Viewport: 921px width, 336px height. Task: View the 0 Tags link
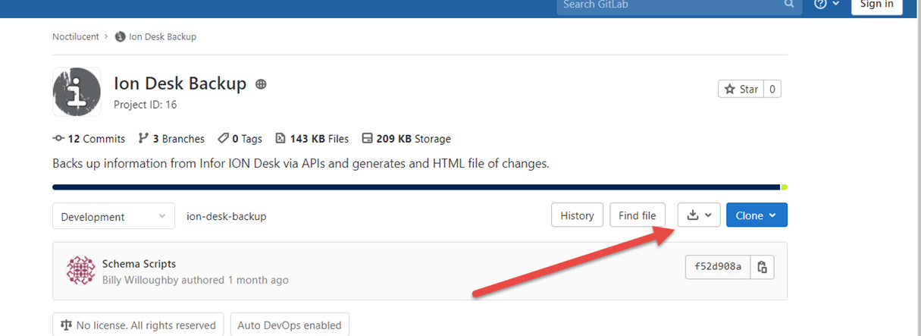coord(240,139)
